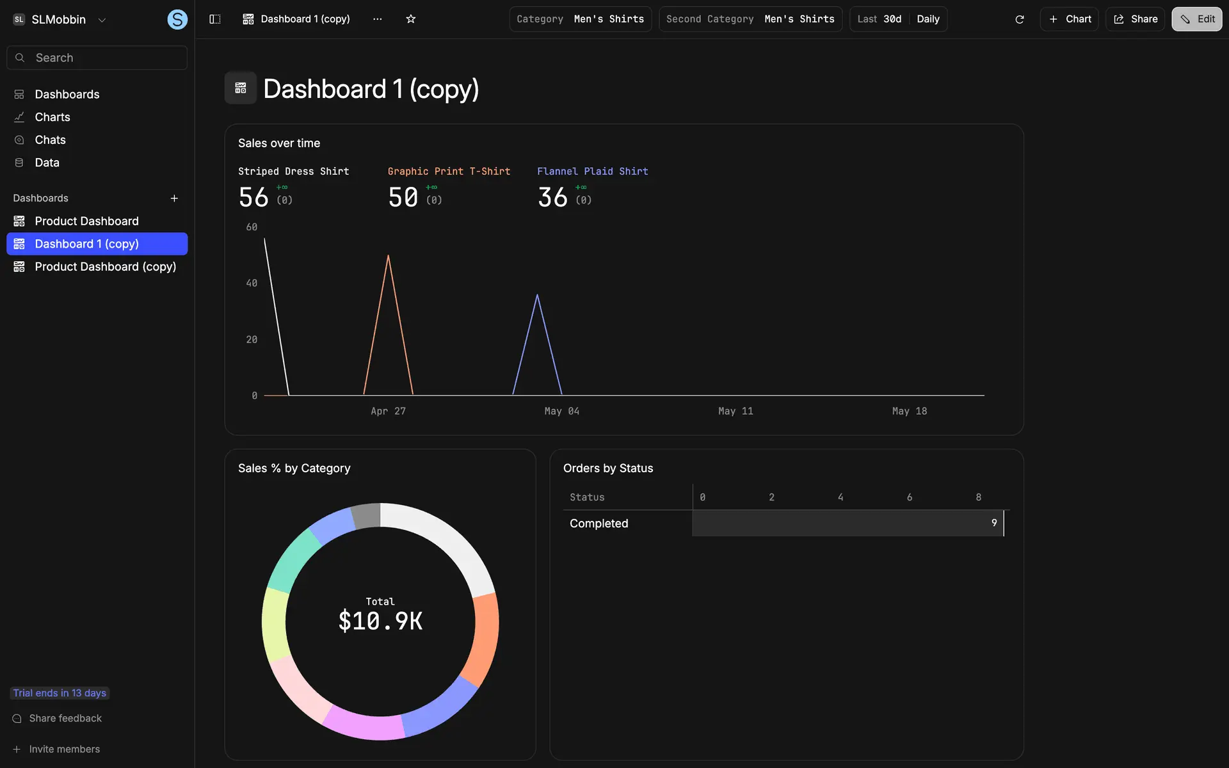
Task: Click the dashboard icon beside the title
Action: pos(241,88)
